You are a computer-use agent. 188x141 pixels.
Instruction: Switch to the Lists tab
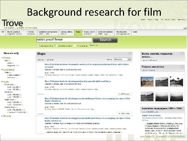(x=135, y=32)
